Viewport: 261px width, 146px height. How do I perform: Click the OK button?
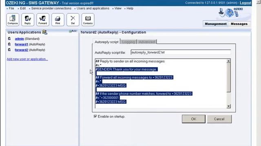pyautogui.click(x=194, y=119)
